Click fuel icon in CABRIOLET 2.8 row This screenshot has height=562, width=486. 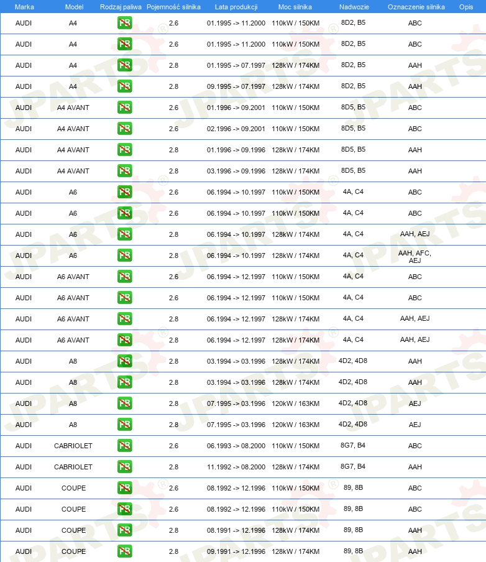click(x=125, y=467)
